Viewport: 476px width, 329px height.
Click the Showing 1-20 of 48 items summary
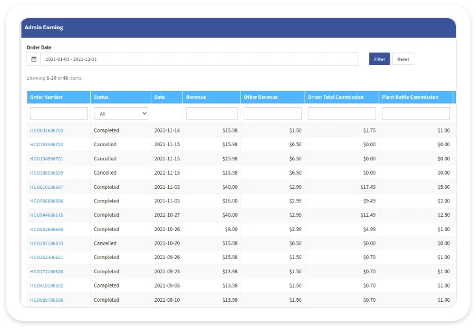click(55, 78)
